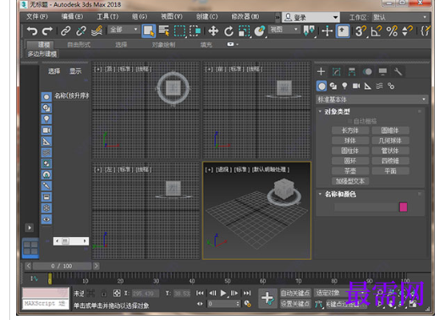Click the Select and Place tool
Image resolution: width=440 pixels, height=320 pixels.
coord(260,31)
